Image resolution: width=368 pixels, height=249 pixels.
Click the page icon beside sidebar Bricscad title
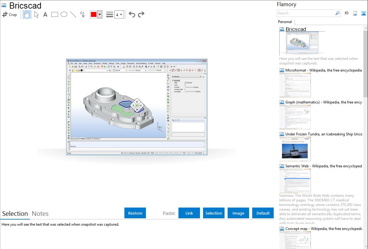(282, 29)
